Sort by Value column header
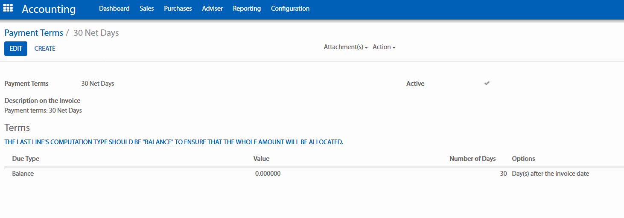Image resolution: width=624 pixels, height=218 pixels. pos(261,159)
